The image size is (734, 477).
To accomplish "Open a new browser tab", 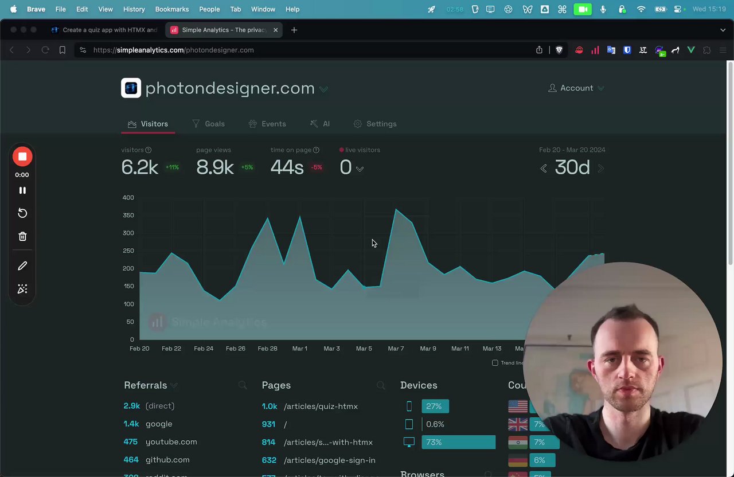I will click(x=294, y=30).
